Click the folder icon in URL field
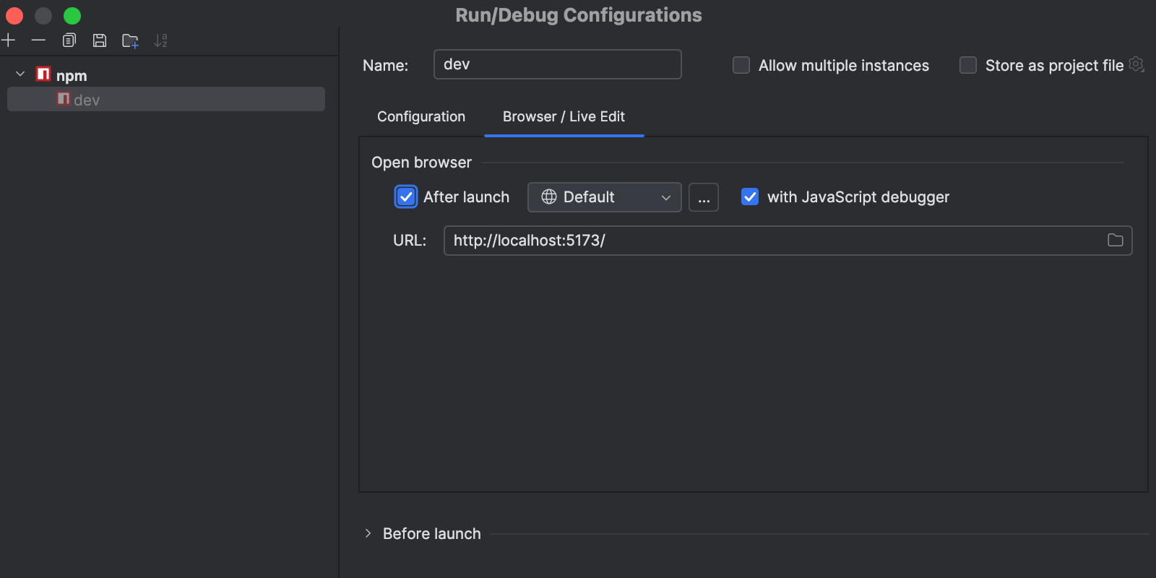The height and width of the screenshot is (578, 1156). [1115, 241]
